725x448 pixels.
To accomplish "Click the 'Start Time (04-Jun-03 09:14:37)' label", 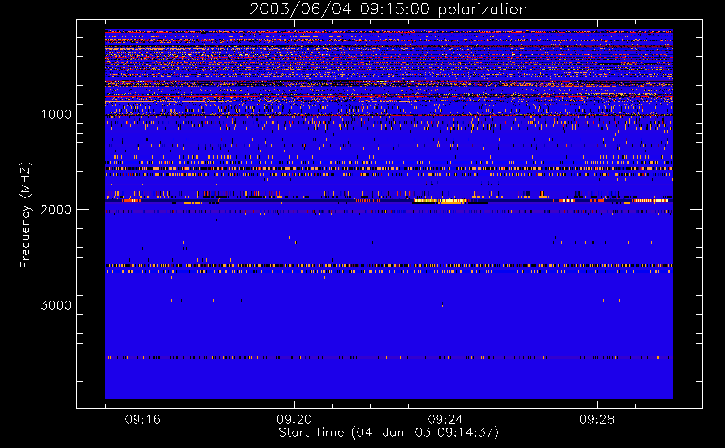I will point(388,433).
